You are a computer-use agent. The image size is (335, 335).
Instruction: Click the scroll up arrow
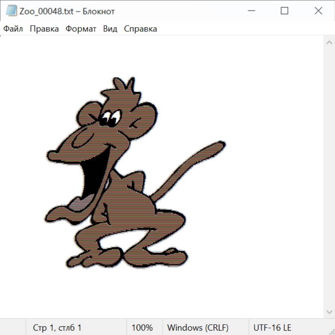[329, 43]
